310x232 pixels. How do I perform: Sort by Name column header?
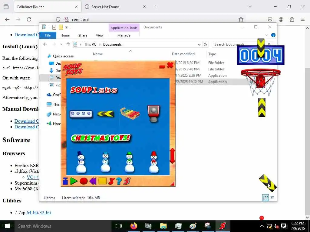98,54
